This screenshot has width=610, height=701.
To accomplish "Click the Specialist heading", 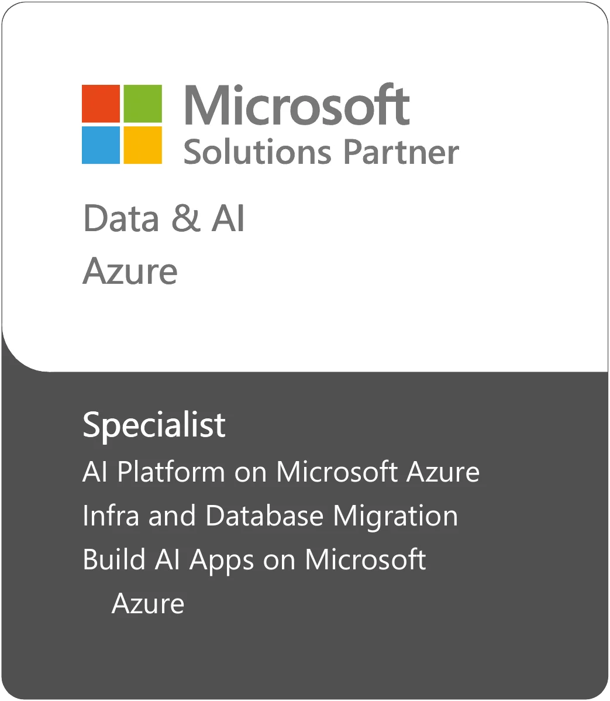I will click(x=154, y=425).
